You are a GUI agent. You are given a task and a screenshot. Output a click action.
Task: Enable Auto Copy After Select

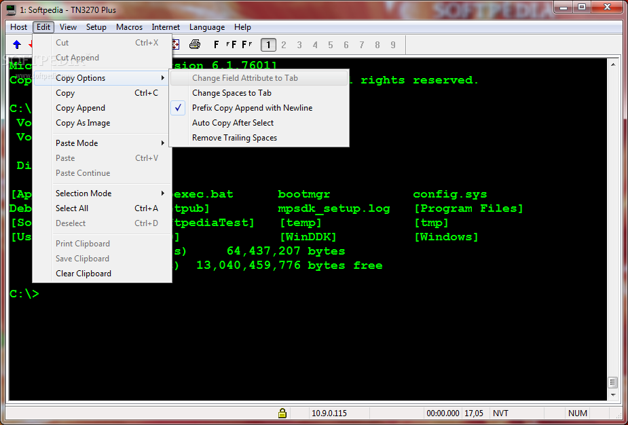click(x=259, y=123)
